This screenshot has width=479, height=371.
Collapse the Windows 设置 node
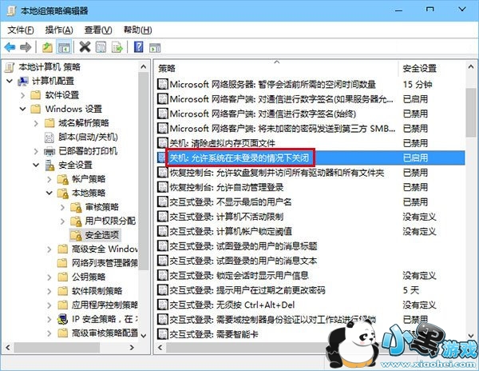tap(23, 109)
